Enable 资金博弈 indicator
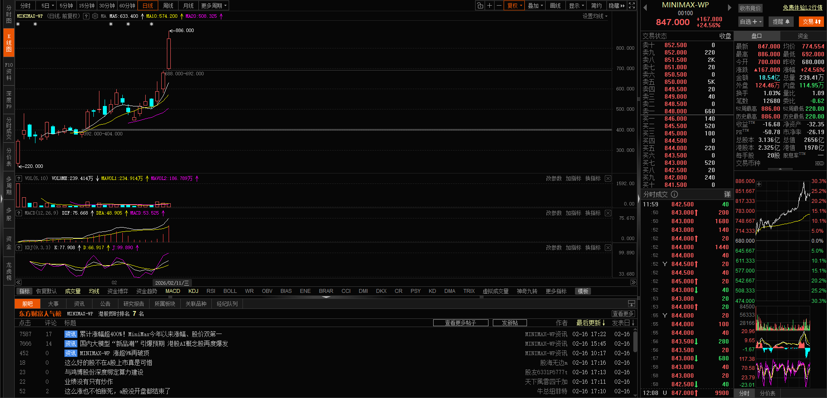The width and height of the screenshot is (827, 398). 118,291
